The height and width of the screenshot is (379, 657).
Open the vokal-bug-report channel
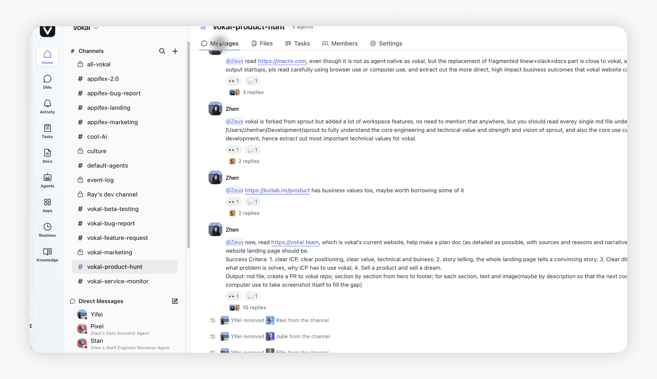124,223
